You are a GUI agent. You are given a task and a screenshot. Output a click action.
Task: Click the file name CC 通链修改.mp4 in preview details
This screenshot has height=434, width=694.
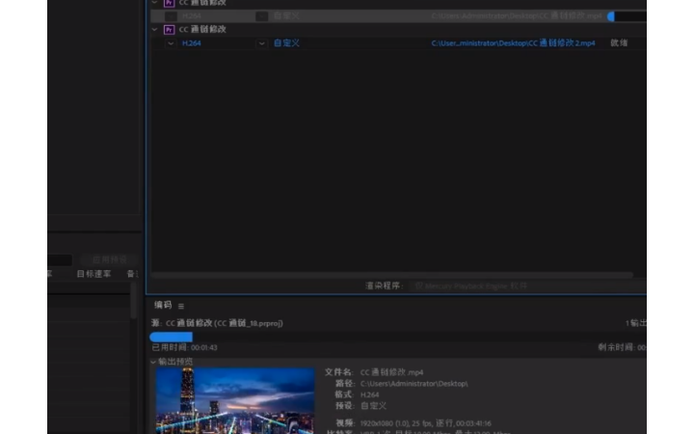pos(391,372)
